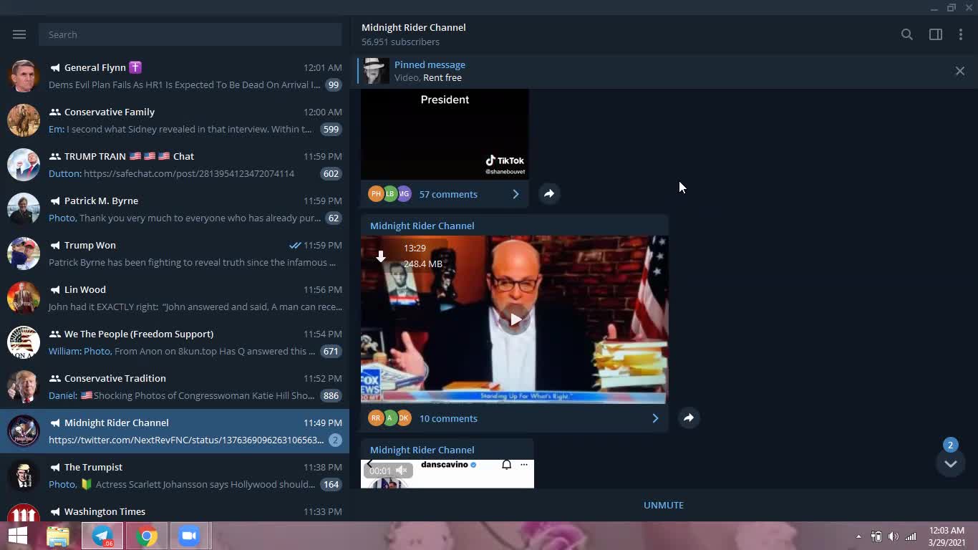The height and width of the screenshot is (550, 978).
Task: Open Windows Start menu
Action: 18,536
